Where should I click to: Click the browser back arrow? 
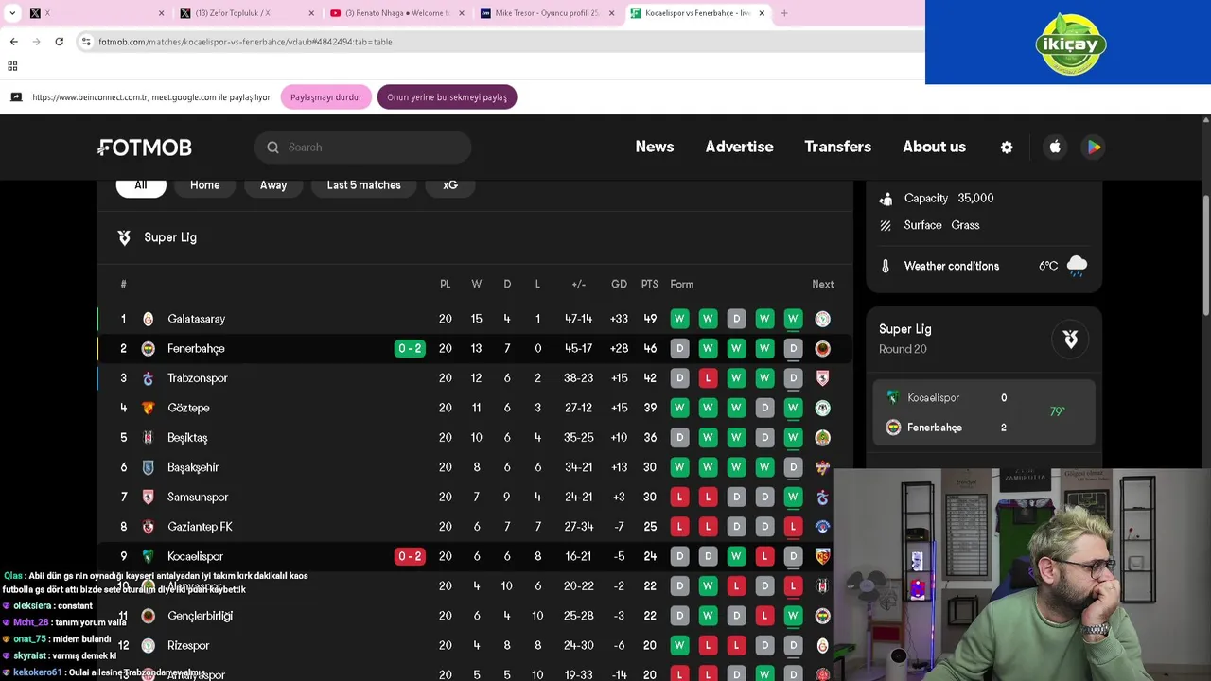click(x=13, y=42)
